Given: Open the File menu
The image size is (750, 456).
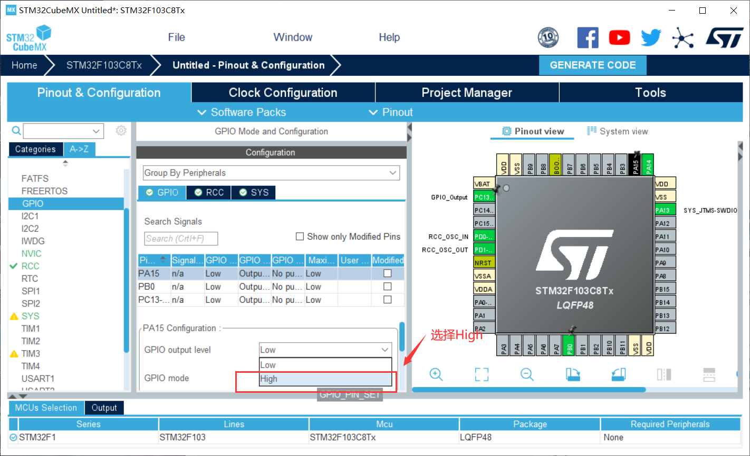Looking at the screenshot, I should point(176,37).
